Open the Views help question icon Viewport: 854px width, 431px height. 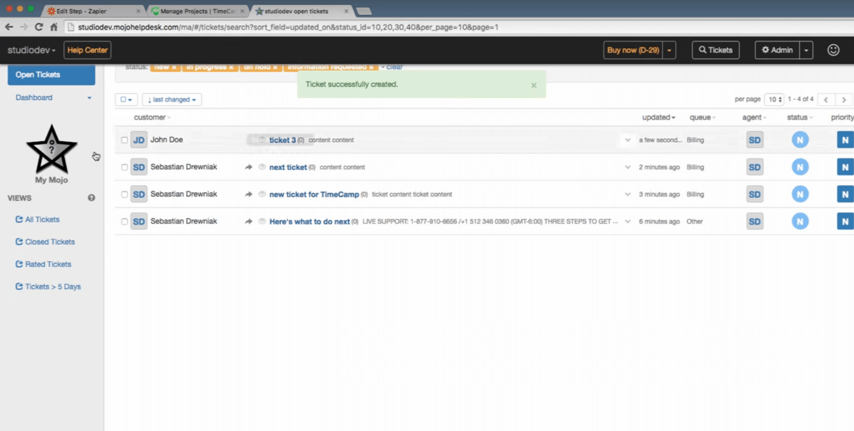[92, 198]
